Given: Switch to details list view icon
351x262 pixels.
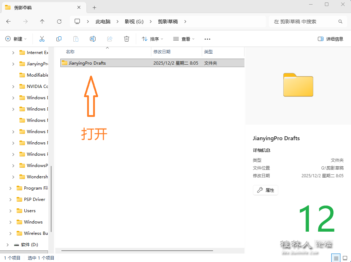Looking at the screenshot, I should 336,258.
